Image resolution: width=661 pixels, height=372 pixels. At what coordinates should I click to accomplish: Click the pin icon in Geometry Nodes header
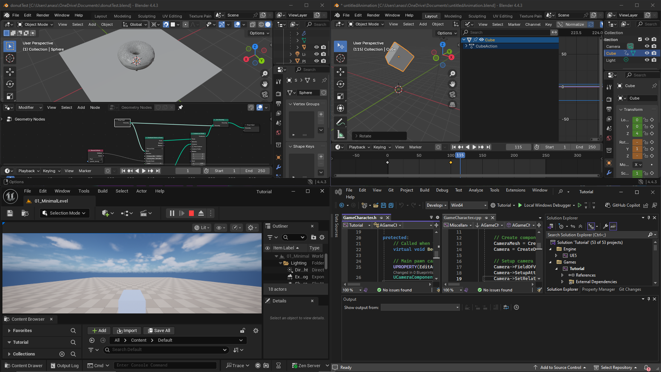[180, 107]
